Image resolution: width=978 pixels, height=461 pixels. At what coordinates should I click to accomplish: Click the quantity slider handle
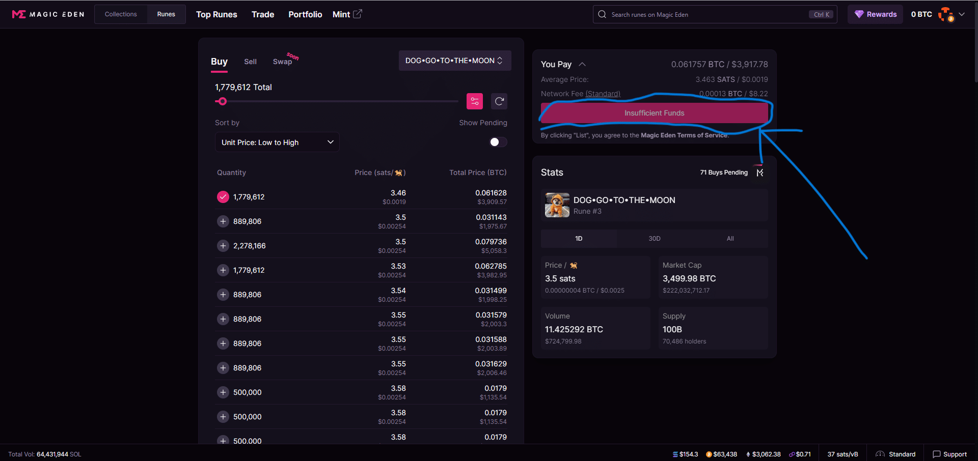click(x=222, y=101)
